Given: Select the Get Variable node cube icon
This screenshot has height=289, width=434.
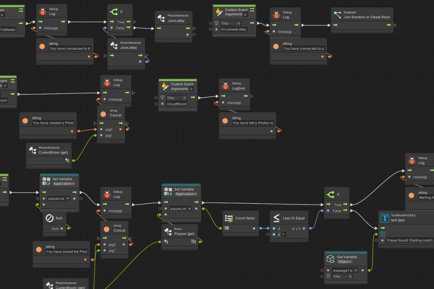Looking at the screenshot, I should pyautogui.click(x=330, y=259).
